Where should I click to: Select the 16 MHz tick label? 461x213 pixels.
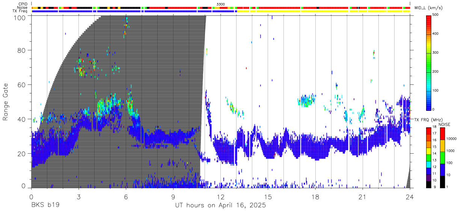tap(435, 140)
